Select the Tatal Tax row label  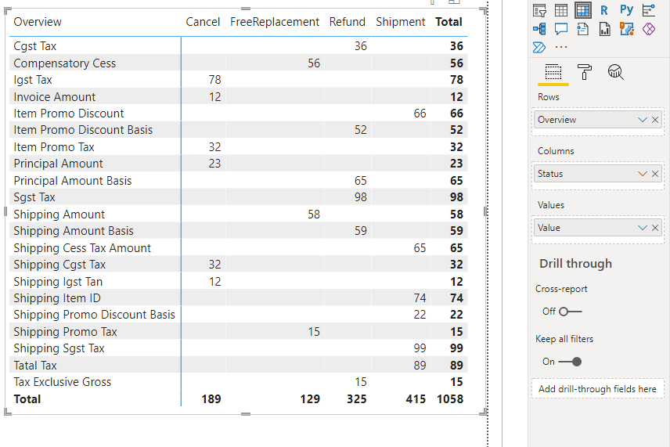[35, 366]
